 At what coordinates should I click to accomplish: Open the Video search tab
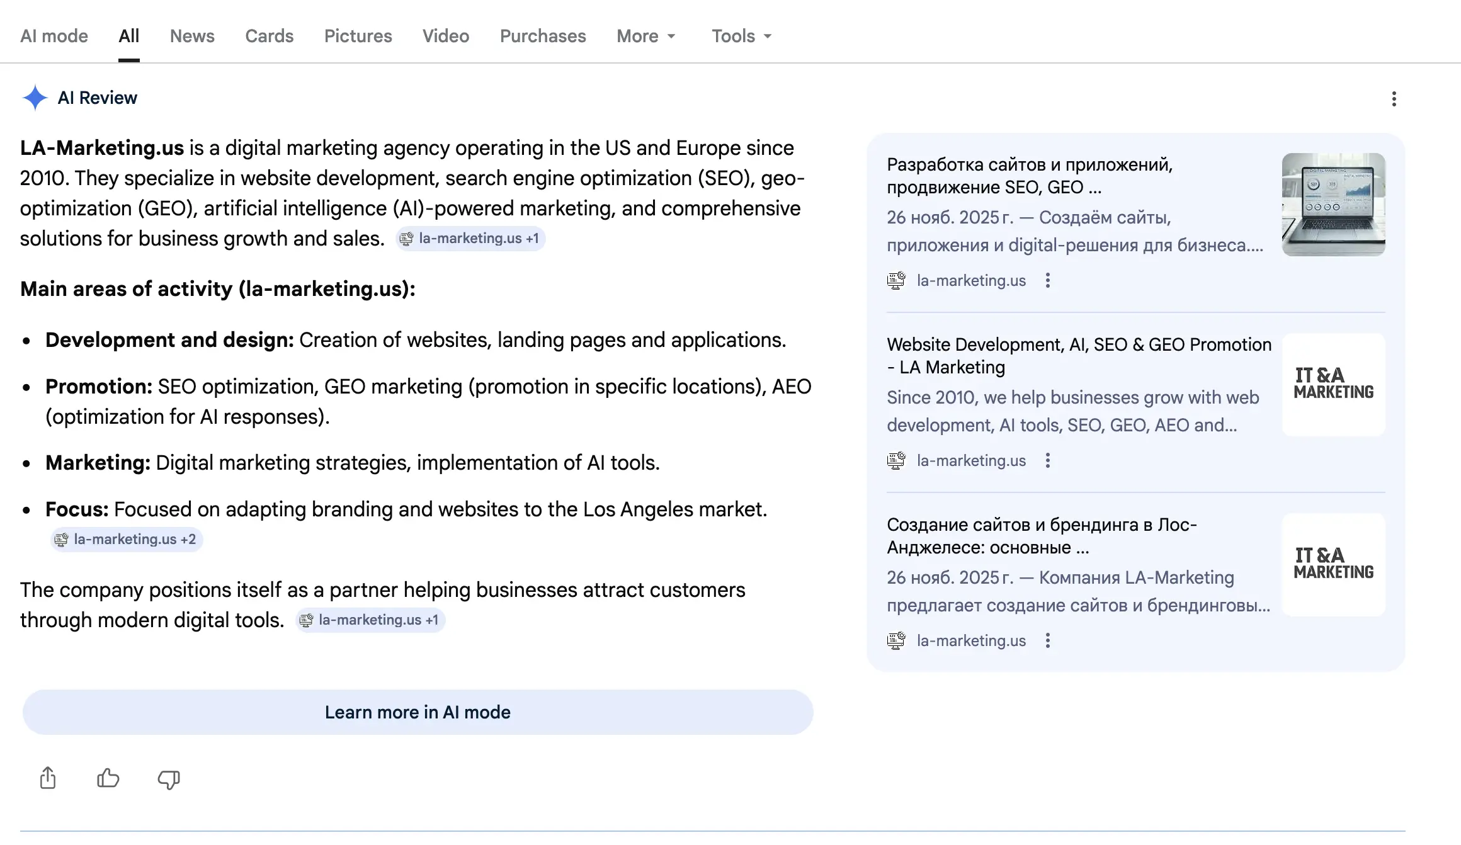(x=445, y=36)
